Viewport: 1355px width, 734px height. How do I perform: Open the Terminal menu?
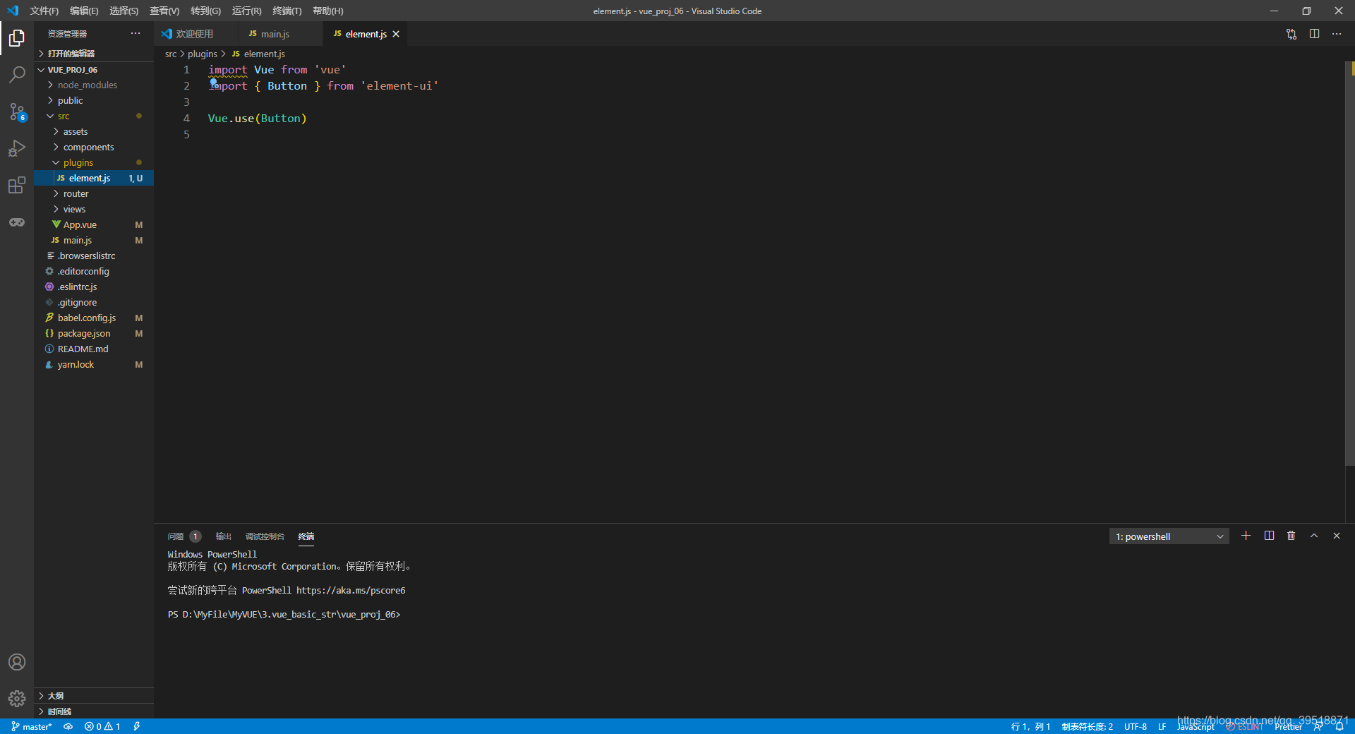(287, 11)
